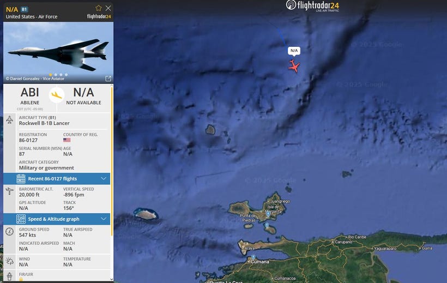
Task: Click the altitude section plane icon
Action: (x=9, y=191)
